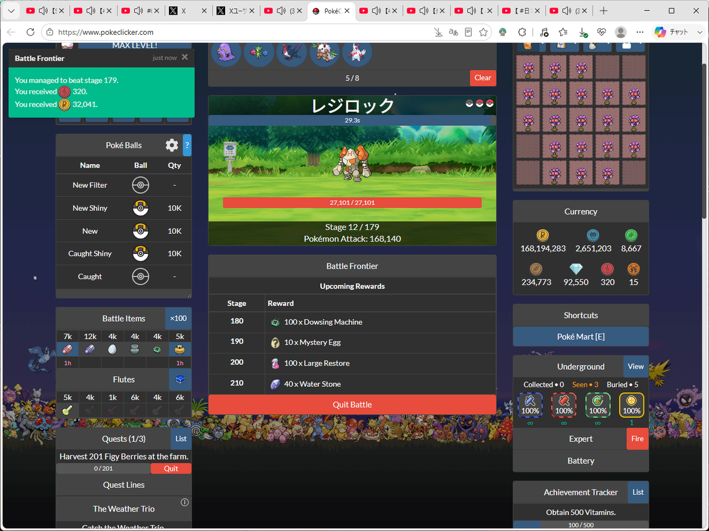Open The Weather Trio info icon
Image resolution: width=709 pixels, height=531 pixels.
click(184, 502)
